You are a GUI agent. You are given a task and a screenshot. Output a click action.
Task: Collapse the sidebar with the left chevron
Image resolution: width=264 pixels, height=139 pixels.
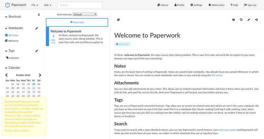click(x=39, y=14)
